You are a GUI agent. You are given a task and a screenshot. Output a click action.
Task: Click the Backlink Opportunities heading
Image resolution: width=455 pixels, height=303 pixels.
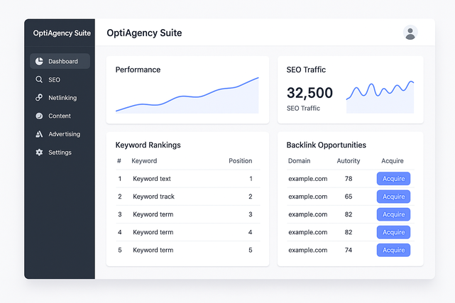326,145
